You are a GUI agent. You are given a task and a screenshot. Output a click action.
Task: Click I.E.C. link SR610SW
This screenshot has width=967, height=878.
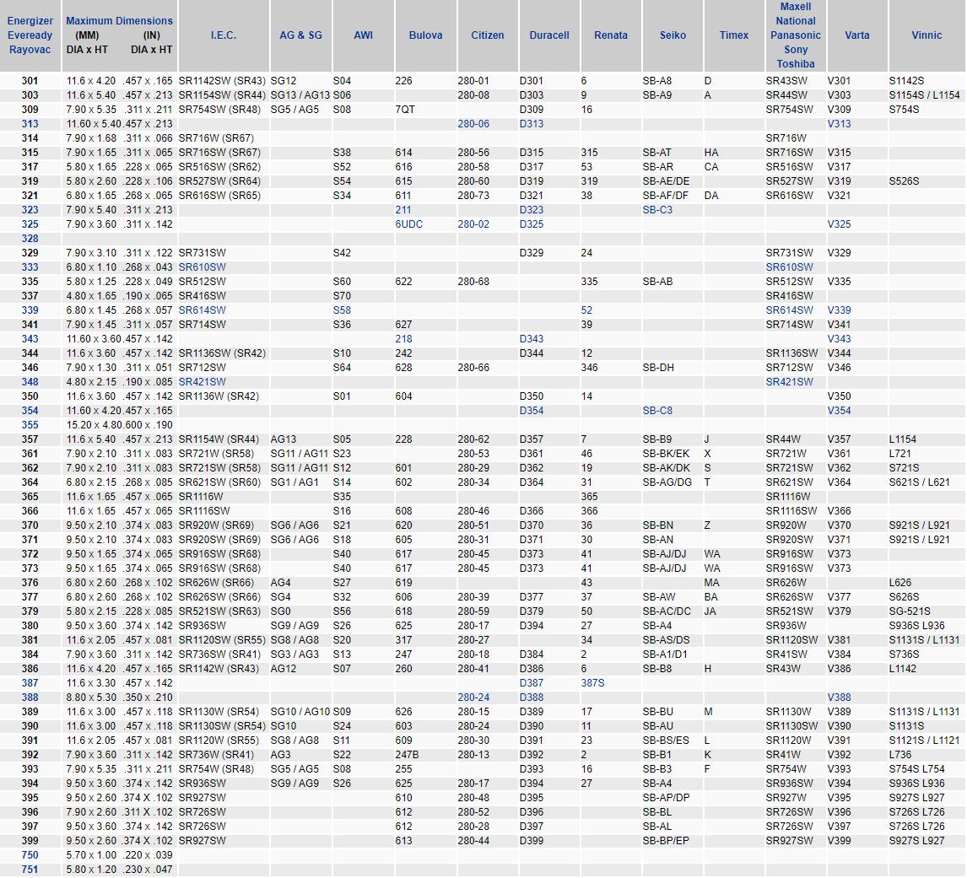(x=202, y=267)
